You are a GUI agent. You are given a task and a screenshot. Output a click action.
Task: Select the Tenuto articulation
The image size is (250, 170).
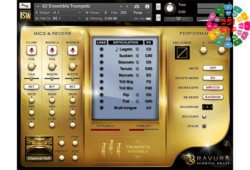[x=126, y=69]
